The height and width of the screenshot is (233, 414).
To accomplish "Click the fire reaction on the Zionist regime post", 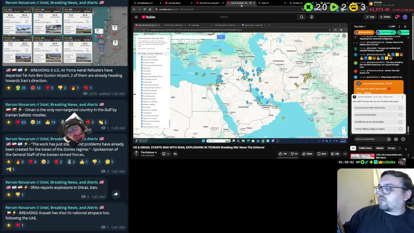I will pyautogui.click(x=19, y=162).
